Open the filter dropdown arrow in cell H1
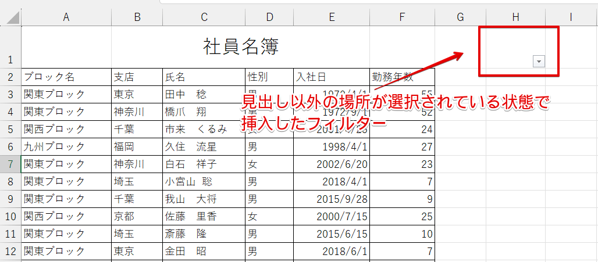Viewport: 598px width, 262px height. pyautogui.click(x=539, y=61)
